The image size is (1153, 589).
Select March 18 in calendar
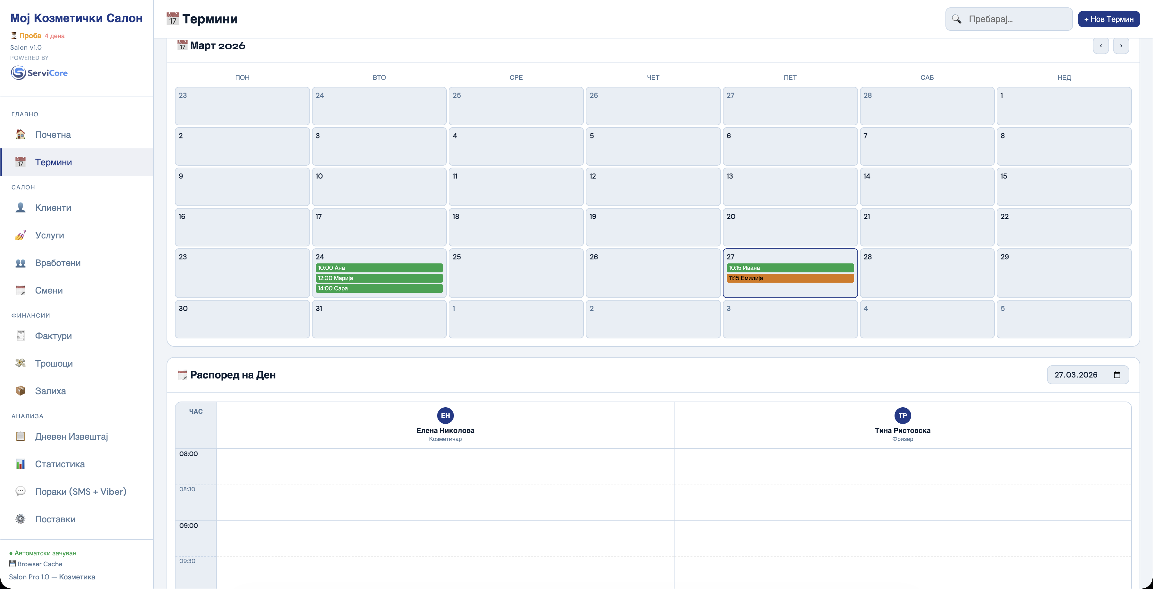tap(516, 227)
